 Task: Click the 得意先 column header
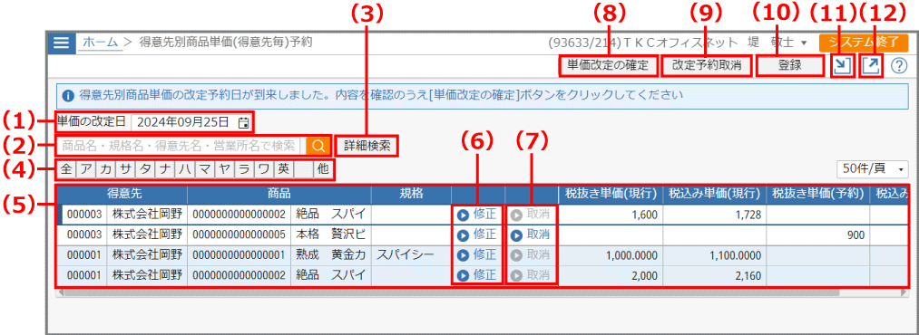coord(124,195)
